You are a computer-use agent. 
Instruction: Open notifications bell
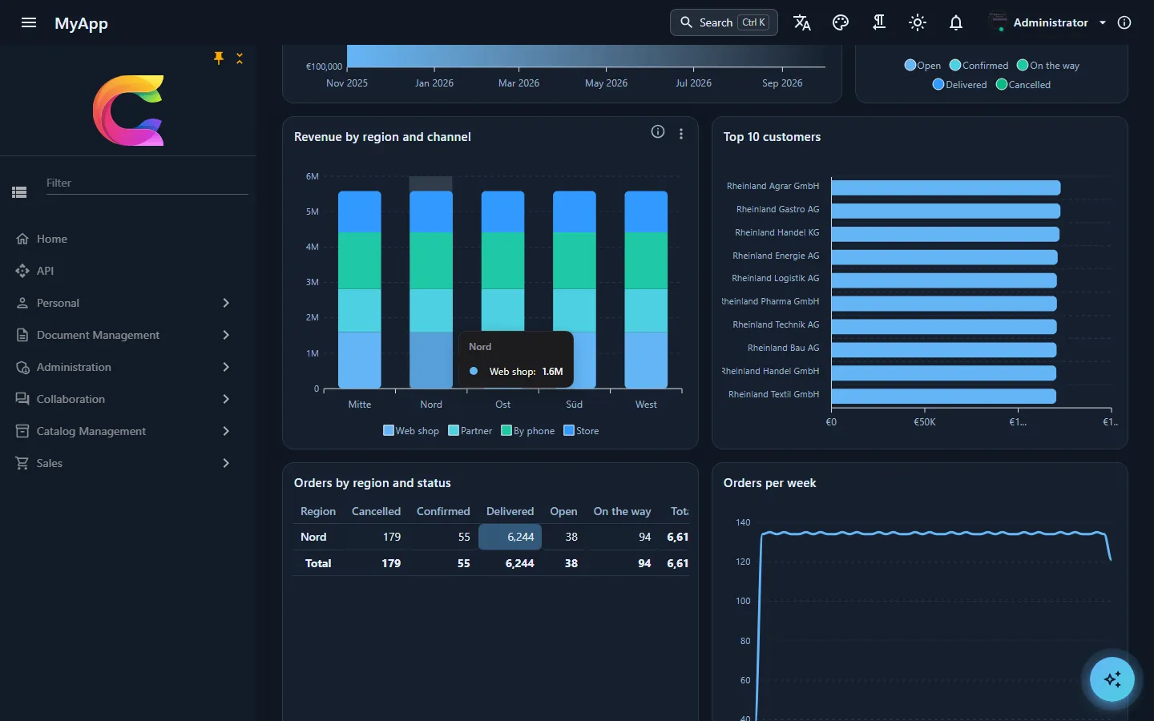[x=956, y=22]
